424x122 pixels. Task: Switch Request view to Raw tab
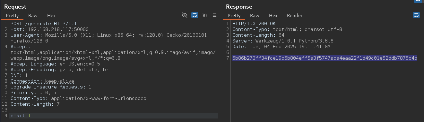(x=33, y=15)
